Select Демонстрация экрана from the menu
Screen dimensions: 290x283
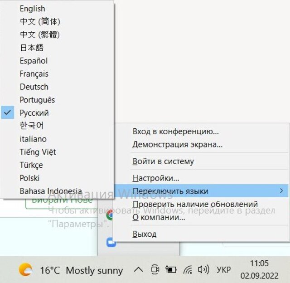177,145
